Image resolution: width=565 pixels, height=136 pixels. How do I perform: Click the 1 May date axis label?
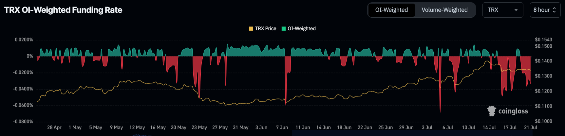click(75, 127)
